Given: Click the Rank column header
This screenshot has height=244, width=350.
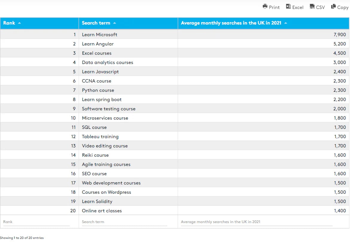Looking at the screenshot, I should [x=9, y=23].
